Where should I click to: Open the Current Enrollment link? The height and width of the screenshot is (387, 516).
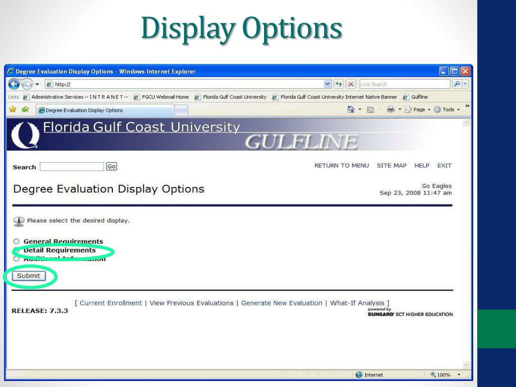110,303
